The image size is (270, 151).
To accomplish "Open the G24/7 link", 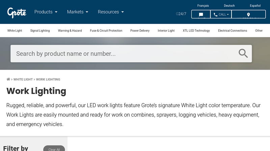I will [181, 14].
